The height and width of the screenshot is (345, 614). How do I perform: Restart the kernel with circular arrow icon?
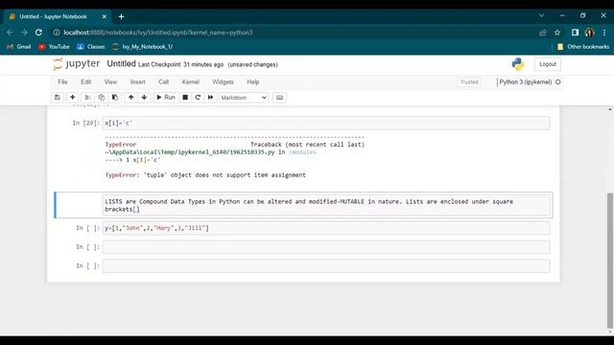[198, 98]
